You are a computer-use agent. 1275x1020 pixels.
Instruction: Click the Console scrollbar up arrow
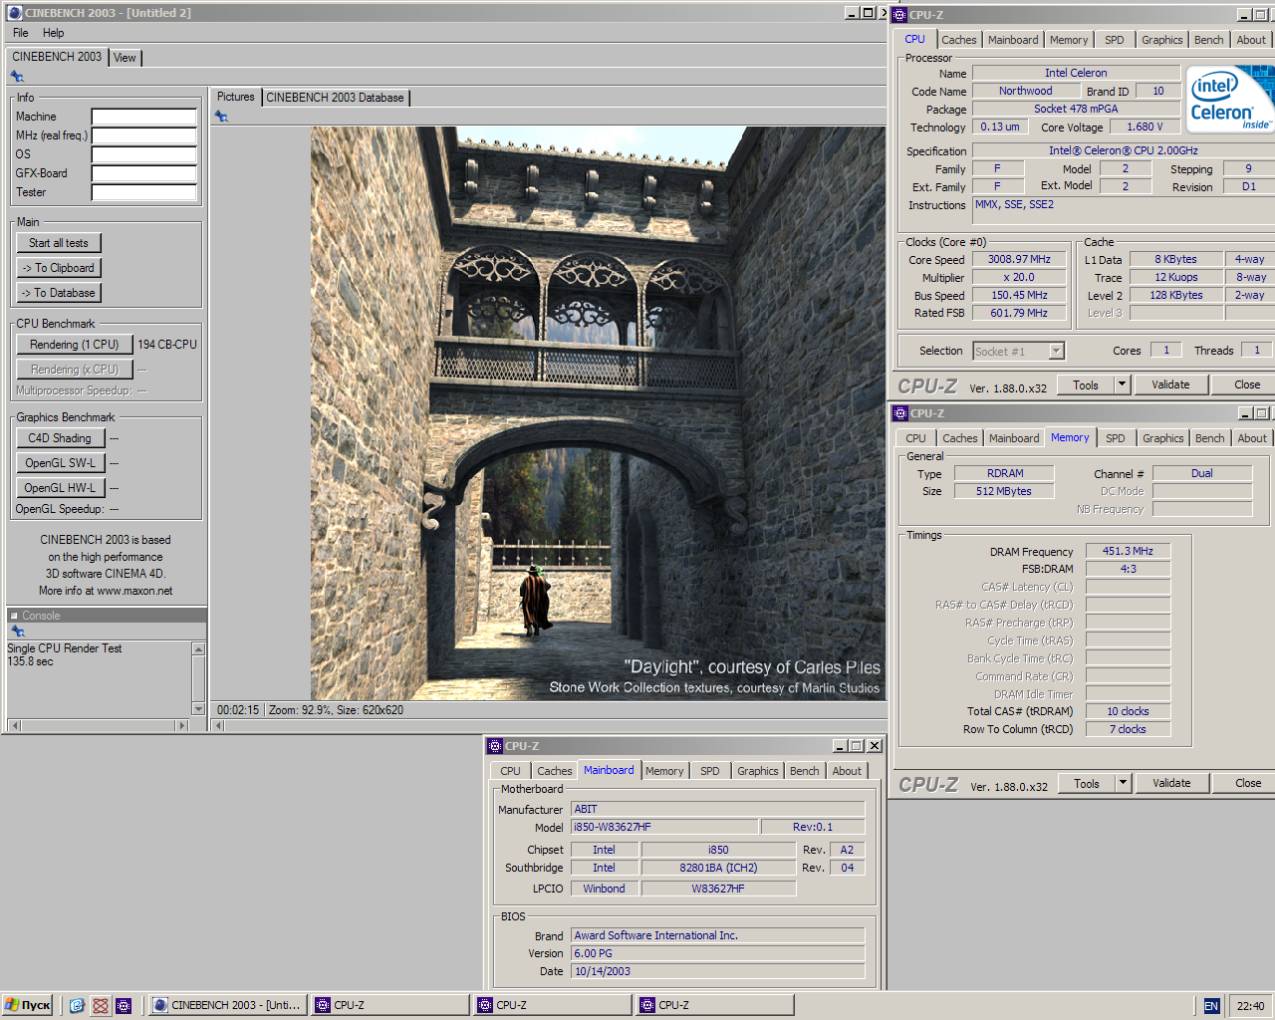click(198, 648)
